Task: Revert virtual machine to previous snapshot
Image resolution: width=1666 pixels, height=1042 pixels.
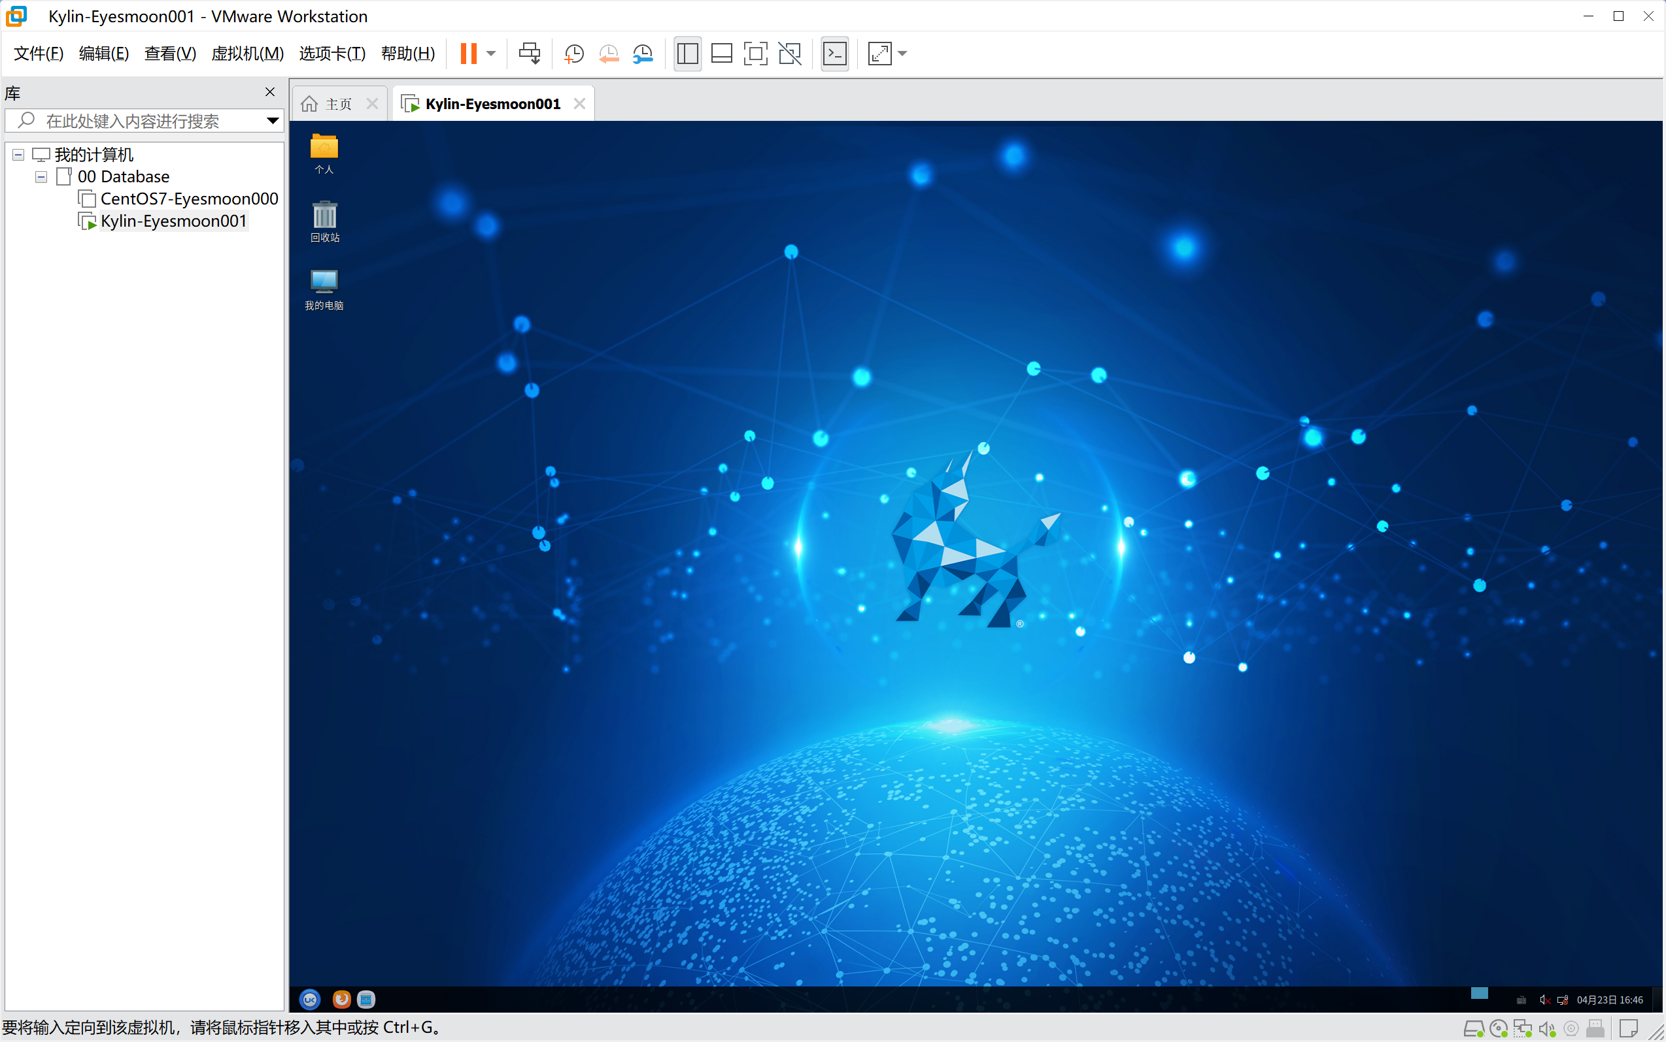Action: coord(608,54)
